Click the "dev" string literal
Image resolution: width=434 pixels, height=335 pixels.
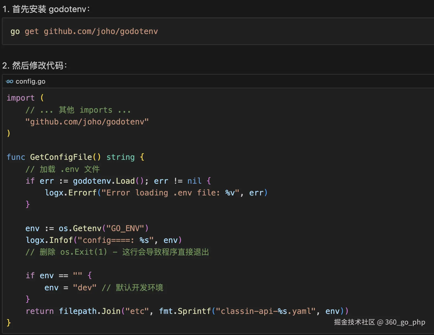(85, 288)
